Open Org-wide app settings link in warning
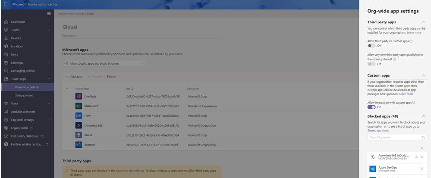This screenshot has height=178, width=431. pos(130,171)
